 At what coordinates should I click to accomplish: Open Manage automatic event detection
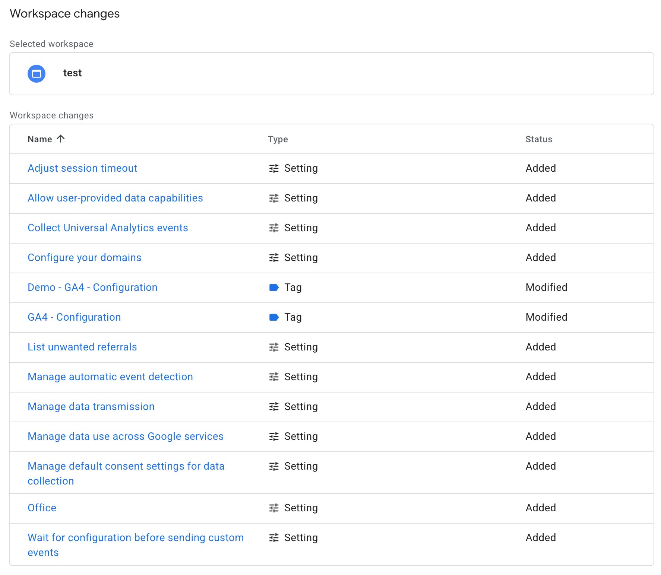pos(110,377)
